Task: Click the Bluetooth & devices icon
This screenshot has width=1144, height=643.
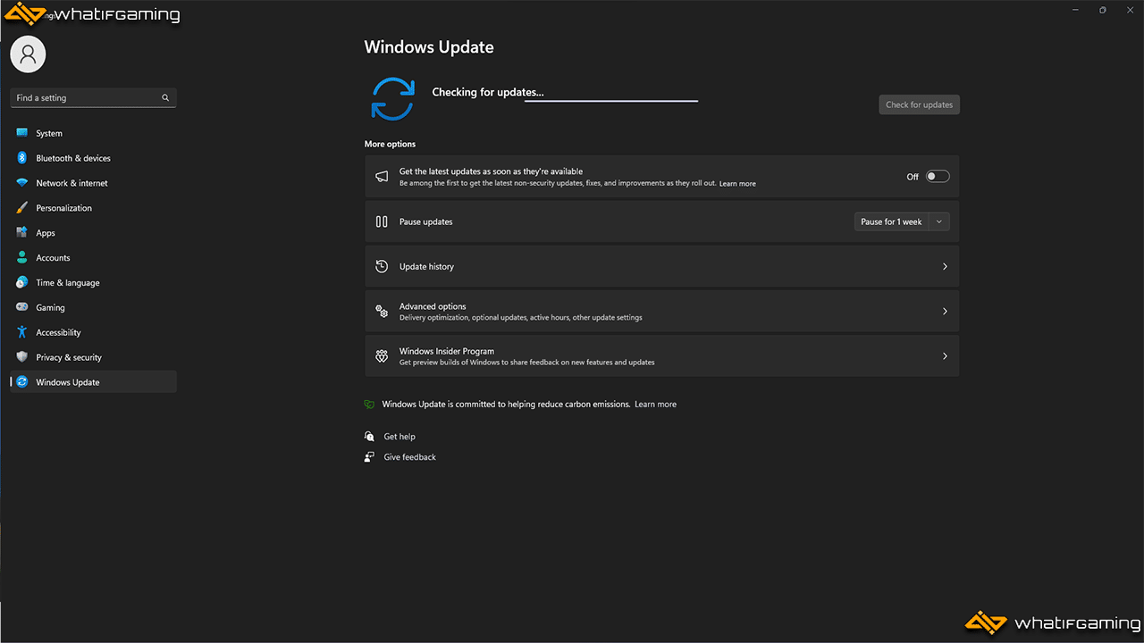Action: pos(21,158)
